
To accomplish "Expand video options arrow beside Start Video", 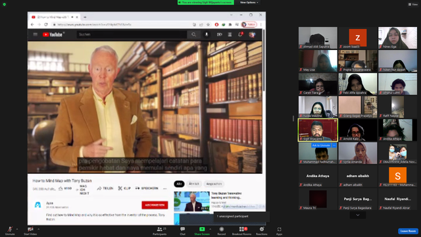I will pyautogui.click(x=38, y=229).
